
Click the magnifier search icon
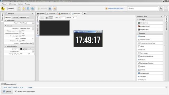pyautogui.click(x=161, y=8)
